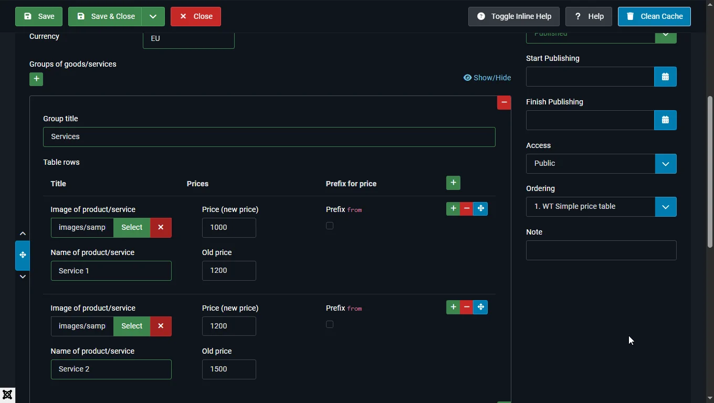
Task: Click the Joomla logo icon in corner
Action: pos(7,395)
